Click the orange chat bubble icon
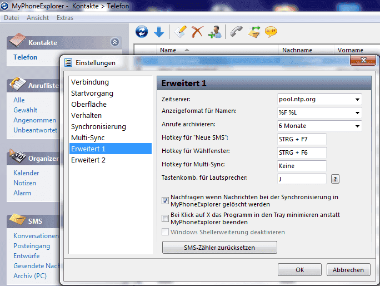The width and height of the screenshot is (380, 286). [x=271, y=32]
